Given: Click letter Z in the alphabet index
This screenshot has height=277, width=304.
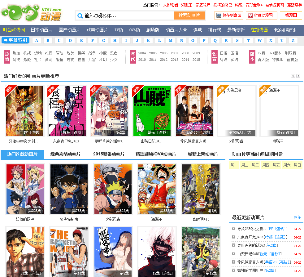Looking at the screenshot, I should pyautogui.click(x=293, y=40).
